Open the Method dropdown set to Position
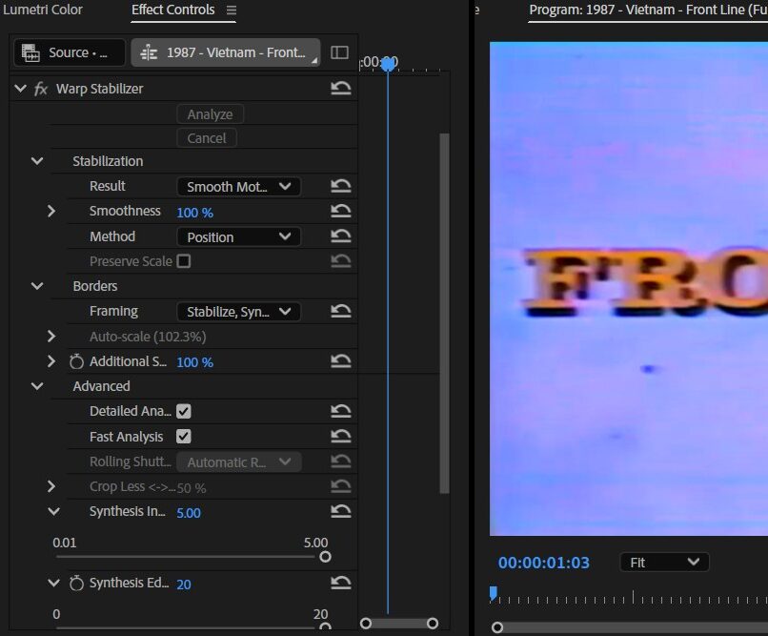768x636 pixels. pyautogui.click(x=238, y=236)
